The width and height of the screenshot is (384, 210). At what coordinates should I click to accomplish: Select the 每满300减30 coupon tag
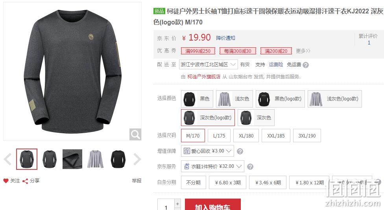[x=238, y=51]
